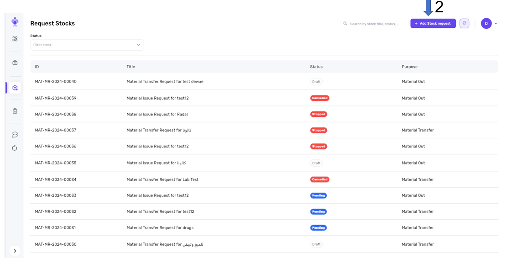
Task: Open the clipboard icon in sidebar
Action: click(x=15, y=111)
